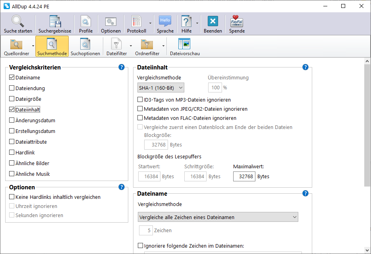
Task: Expand the Dateifilter dropdown arrow
Action: (x=131, y=46)
